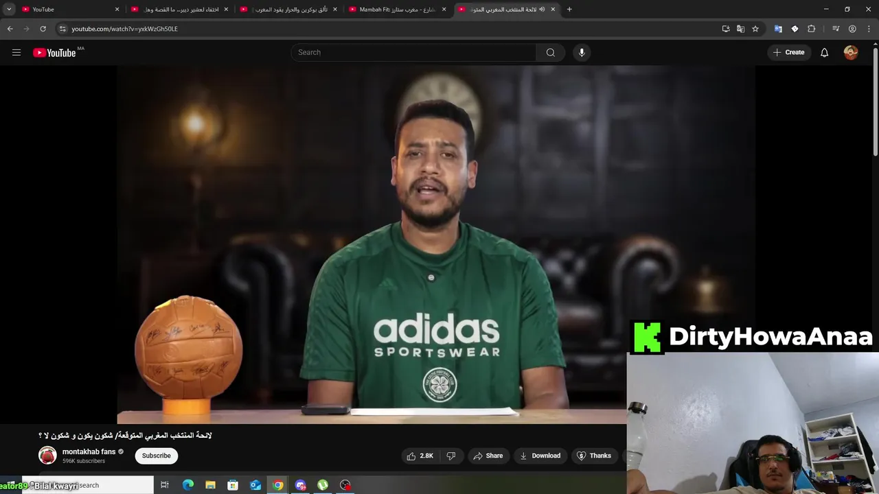The height and width of the screenshot is (494, 879).
Task: Send Thanks to the creator
Action: [x=594, y=456]
